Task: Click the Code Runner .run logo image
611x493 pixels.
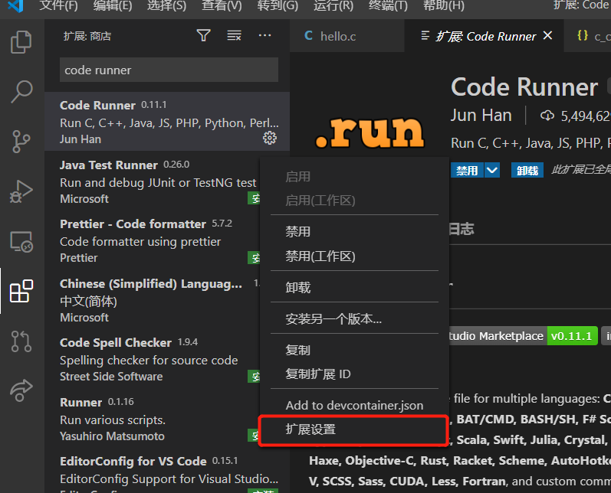Action: pos(370,132)
